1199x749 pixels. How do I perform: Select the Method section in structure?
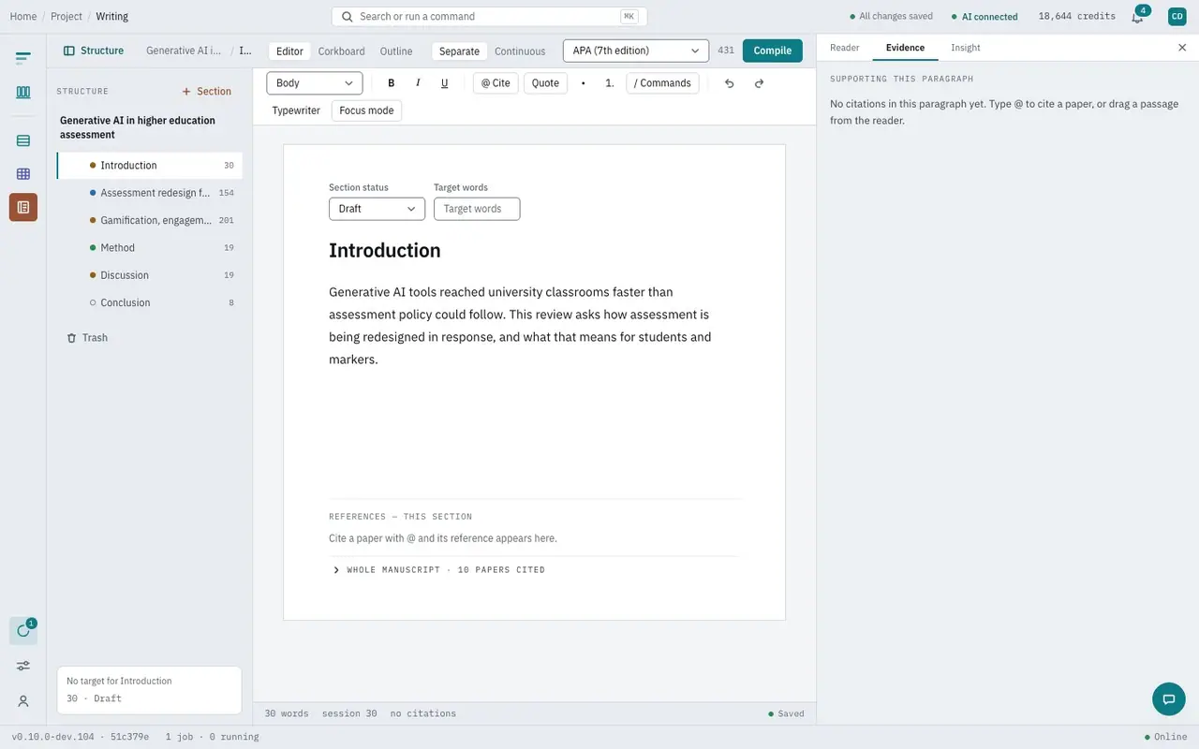pos(150,248)
